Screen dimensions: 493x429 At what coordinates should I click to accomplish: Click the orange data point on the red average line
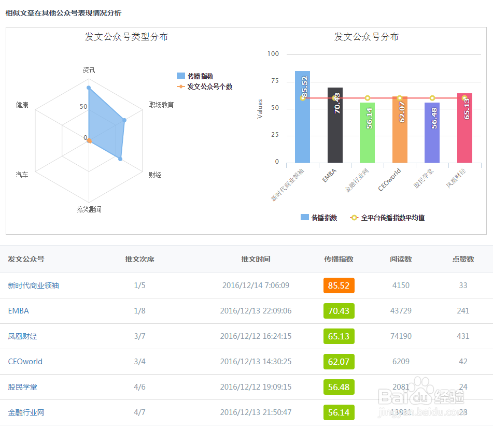[367, 97]
